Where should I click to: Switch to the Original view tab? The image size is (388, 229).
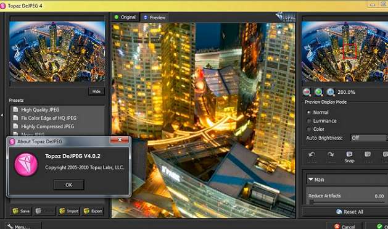click(125, 17)
